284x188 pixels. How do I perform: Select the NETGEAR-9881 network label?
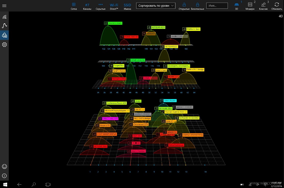(x=164, y=108)
